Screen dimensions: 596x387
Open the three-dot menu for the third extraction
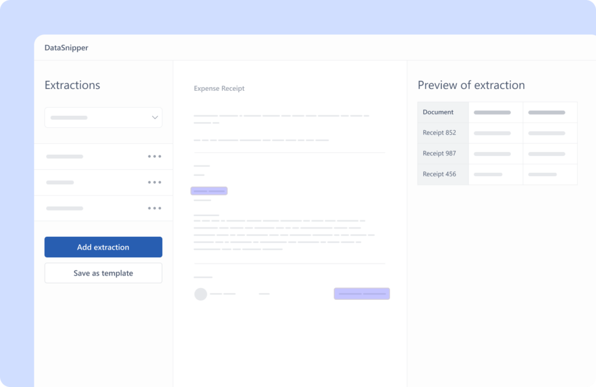point(154,208)
